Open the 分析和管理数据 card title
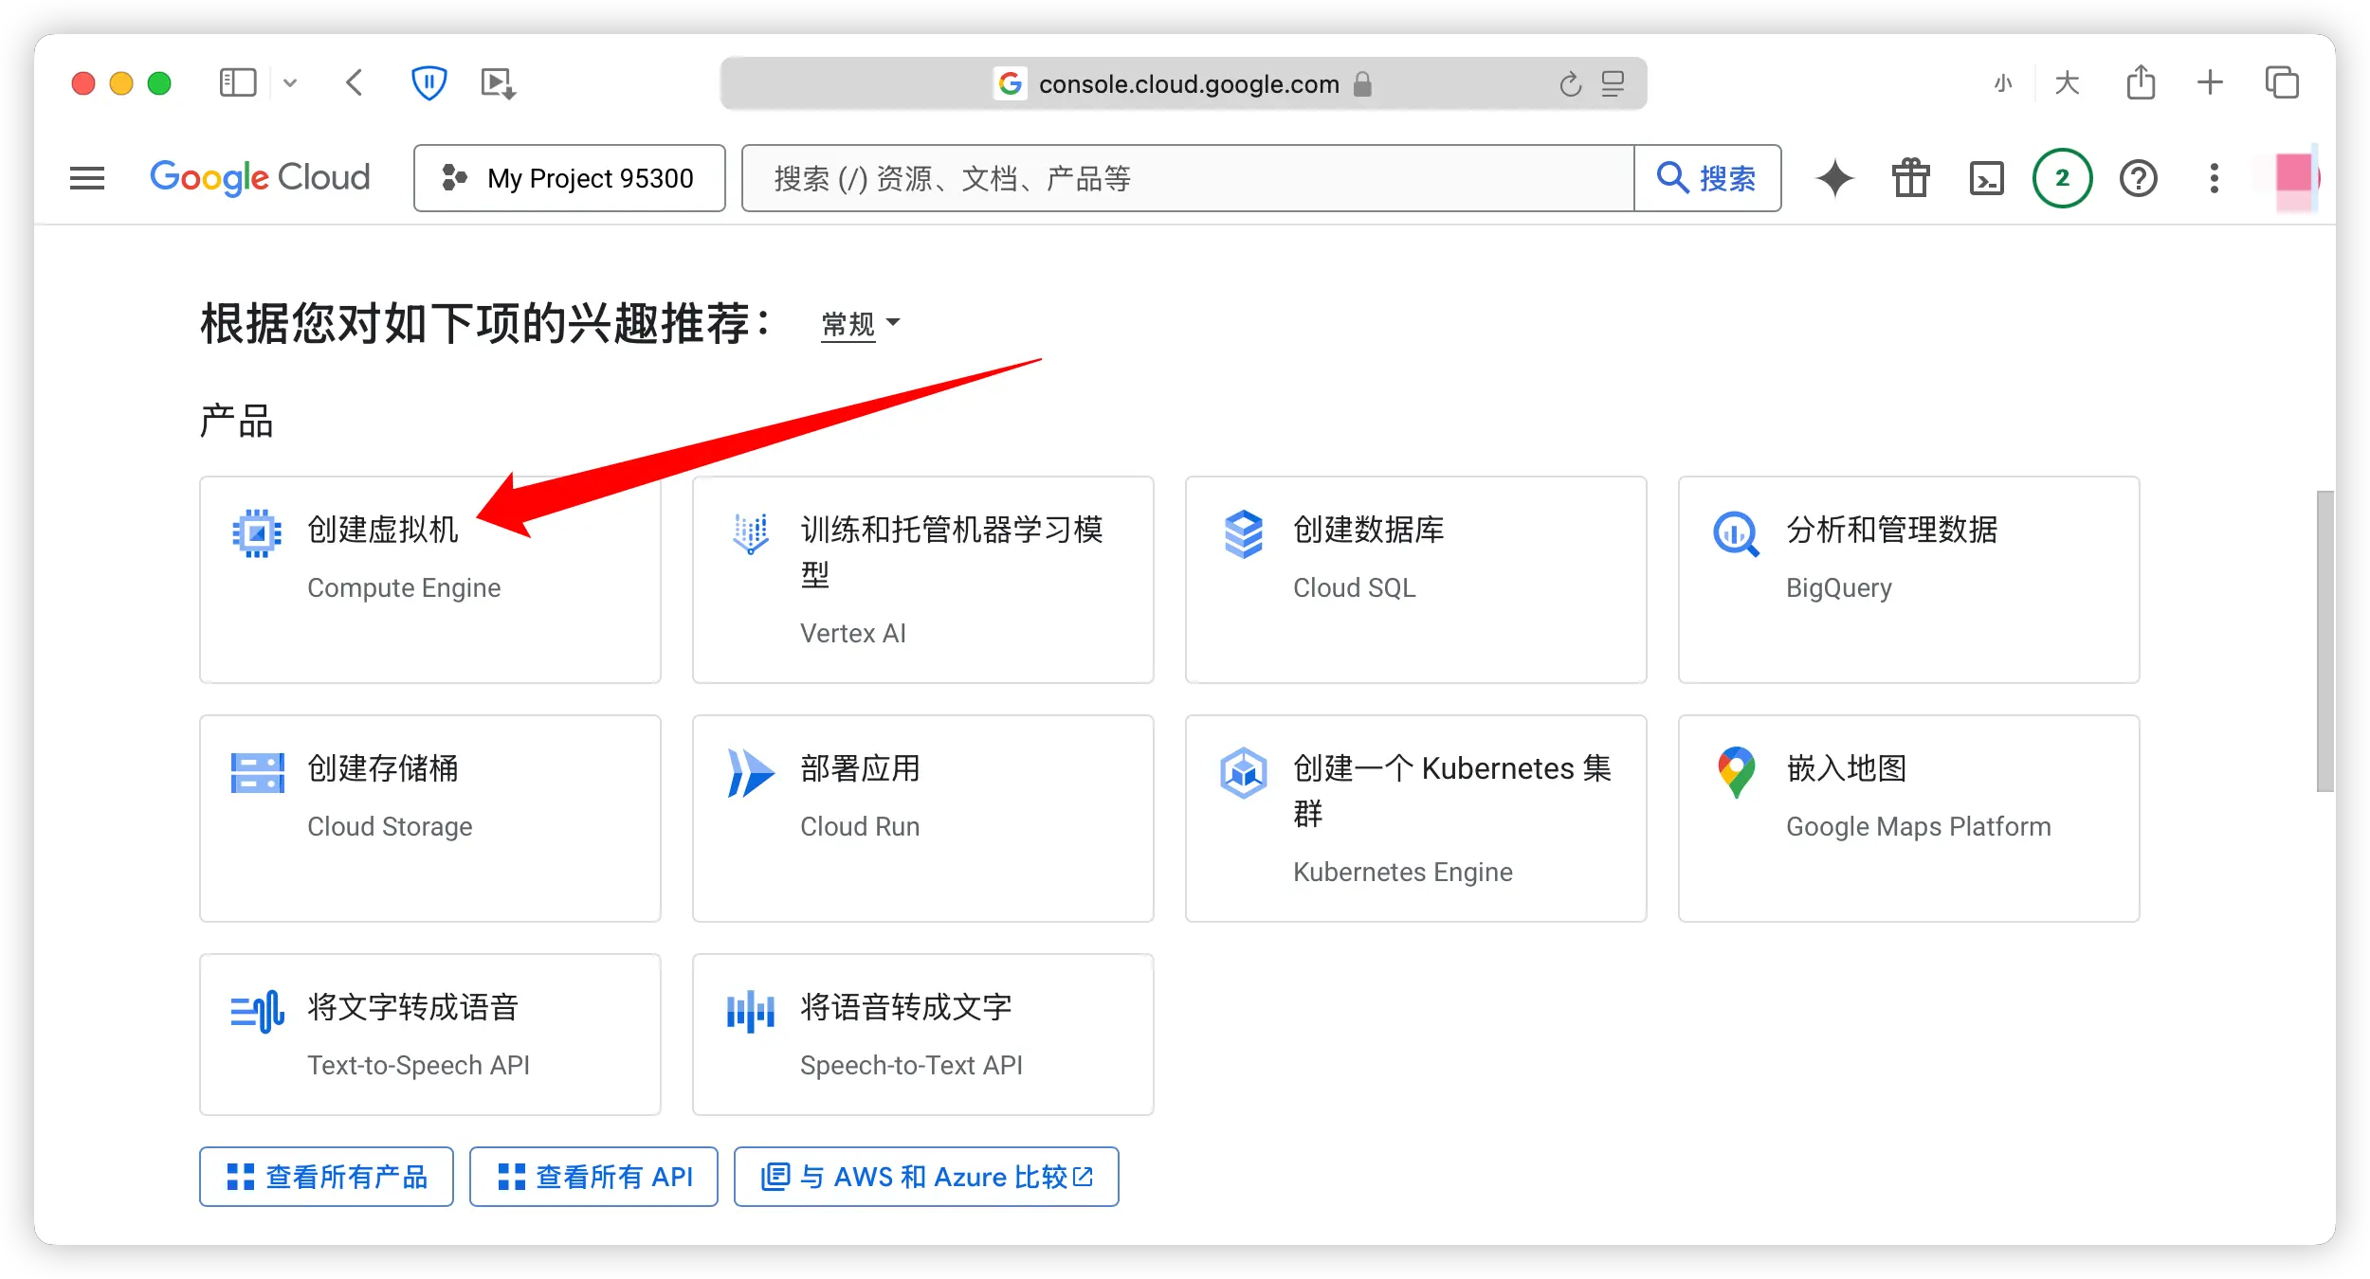The image size is (2370, 1279). (x=1892, y=530)
